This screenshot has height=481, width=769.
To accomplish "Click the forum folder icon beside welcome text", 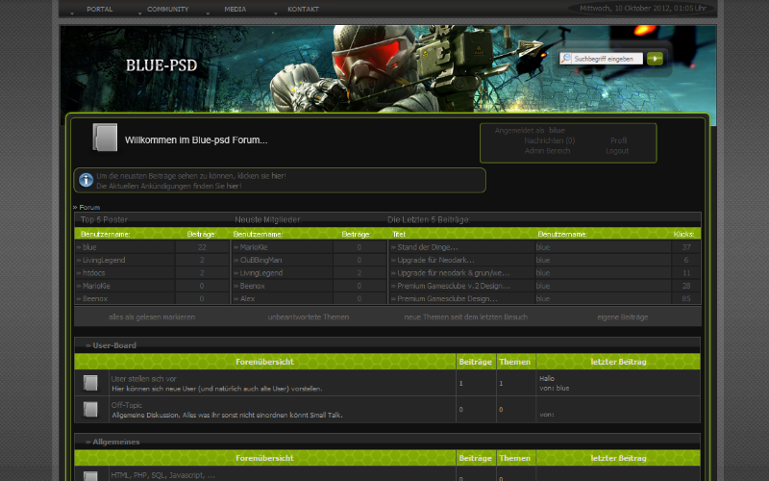I will tap(105, 138).
